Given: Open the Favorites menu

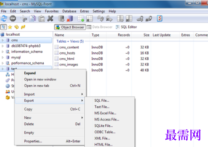Looking at the screenshot, I should pyautogui.click(x=52, y=11).
